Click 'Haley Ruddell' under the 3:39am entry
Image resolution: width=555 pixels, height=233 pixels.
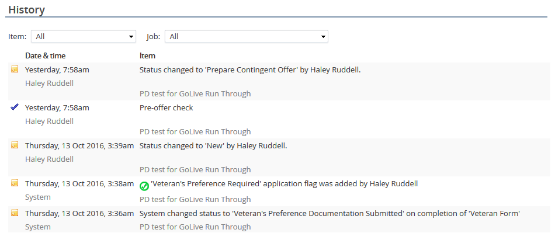pos(49,159)
